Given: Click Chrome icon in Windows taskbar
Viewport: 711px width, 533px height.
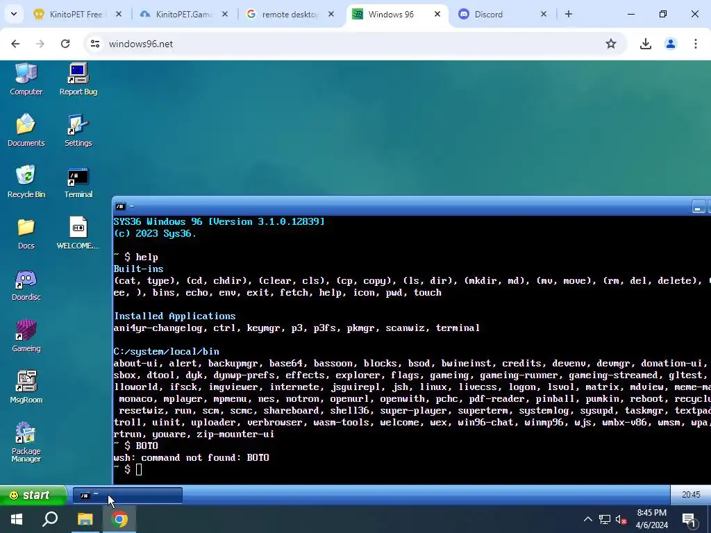Looking at the screenshot, I should coord(119,519).
